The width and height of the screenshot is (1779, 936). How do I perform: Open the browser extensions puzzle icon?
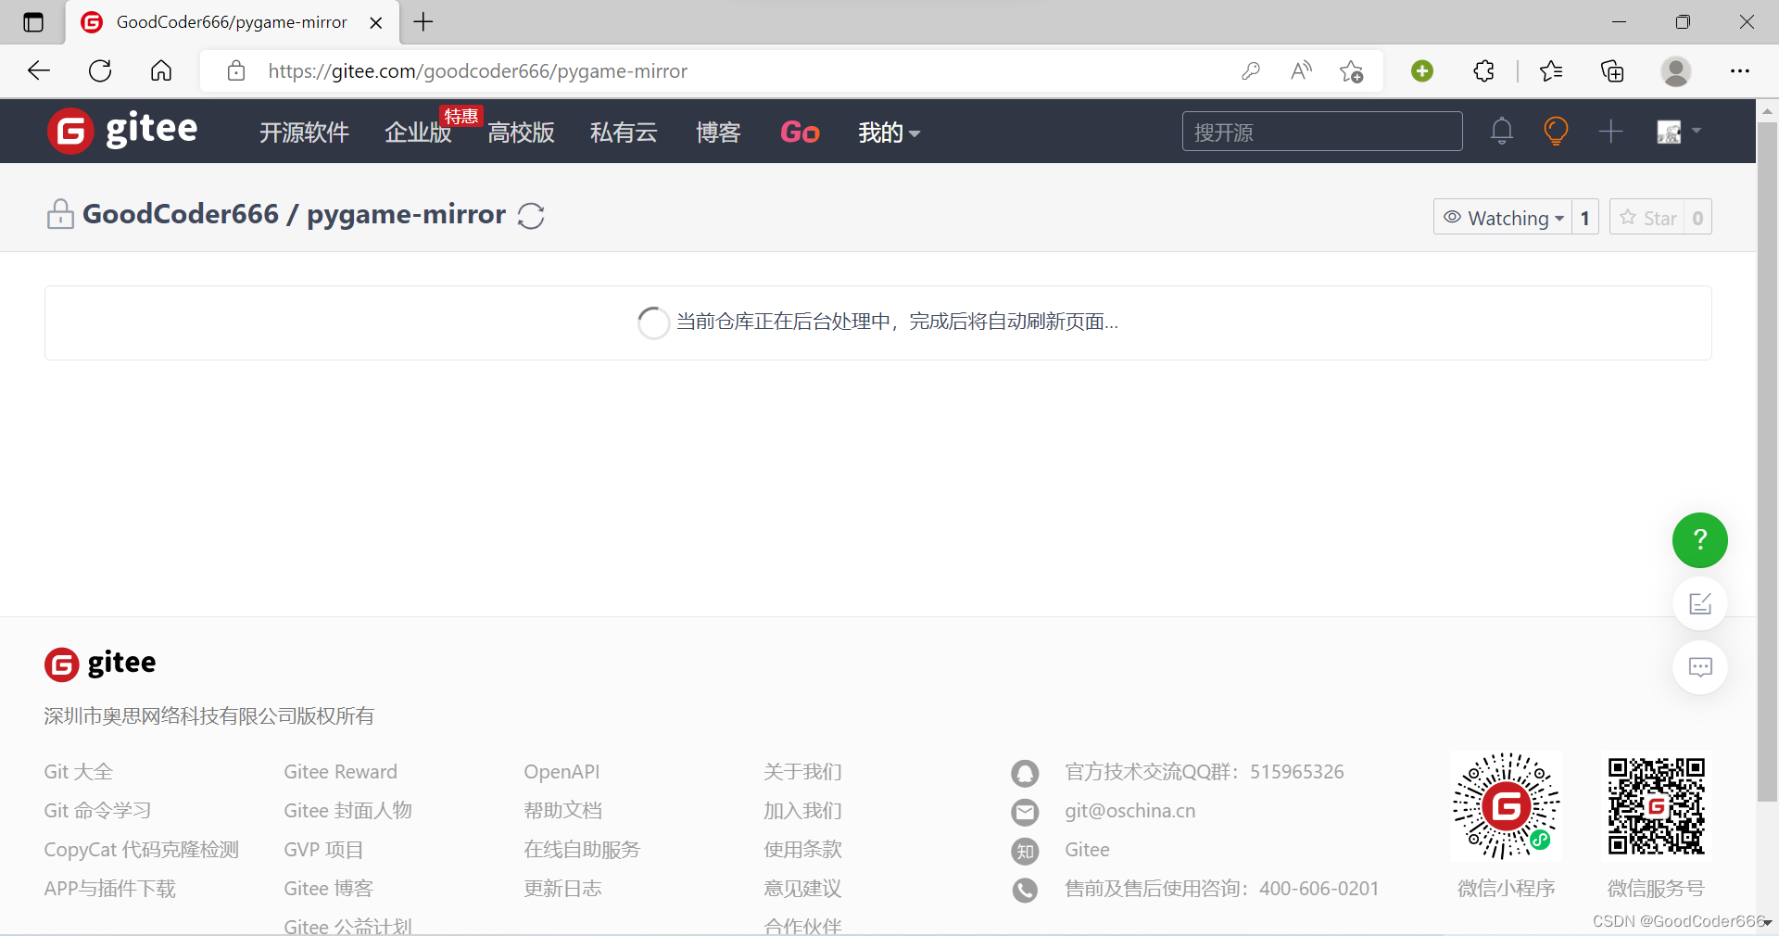(1483, 70)
